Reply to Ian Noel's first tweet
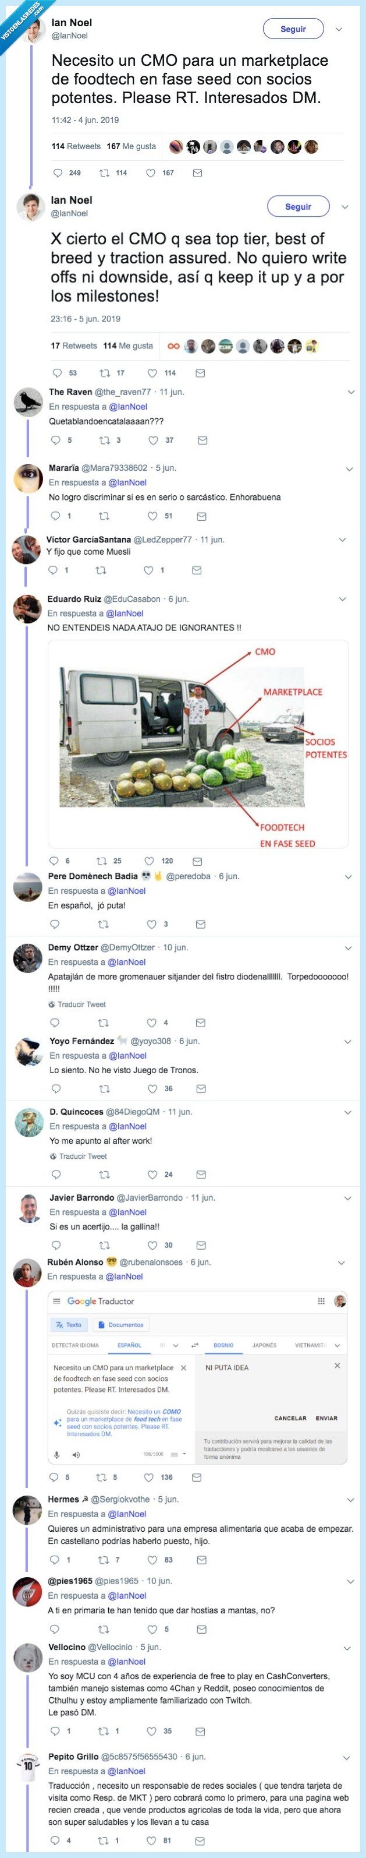Screen dimensions: 366x1858 click(58, 173)
